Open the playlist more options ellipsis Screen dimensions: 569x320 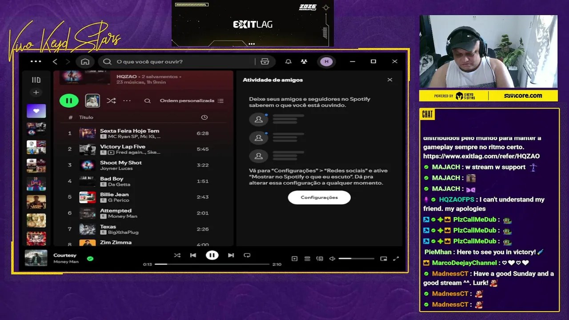pyautogui.click(x=127, y=101)
